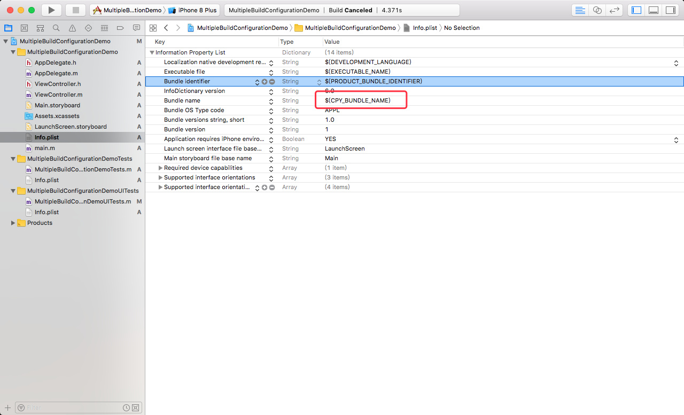Select ViewController.m file
684x415 pixels.
(58, 95)
